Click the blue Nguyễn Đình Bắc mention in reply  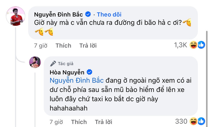(76, 81)
